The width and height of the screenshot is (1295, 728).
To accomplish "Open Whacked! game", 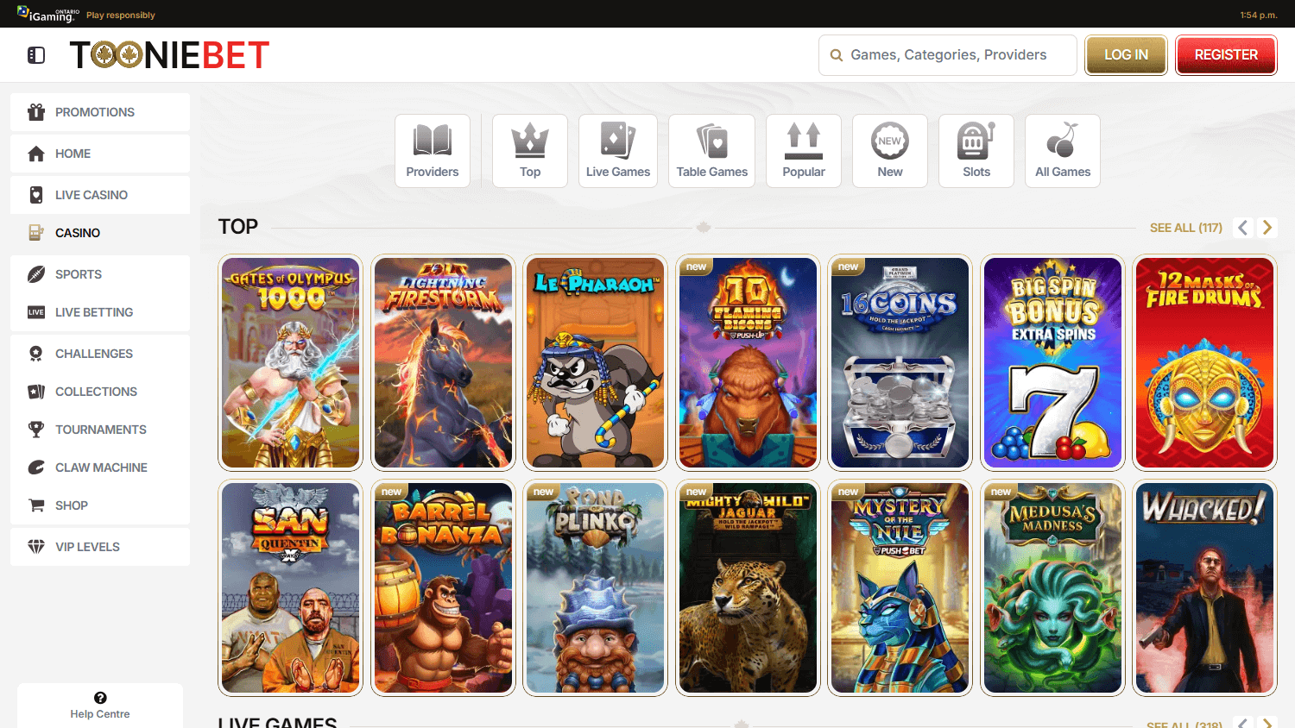I will 1205,587.
